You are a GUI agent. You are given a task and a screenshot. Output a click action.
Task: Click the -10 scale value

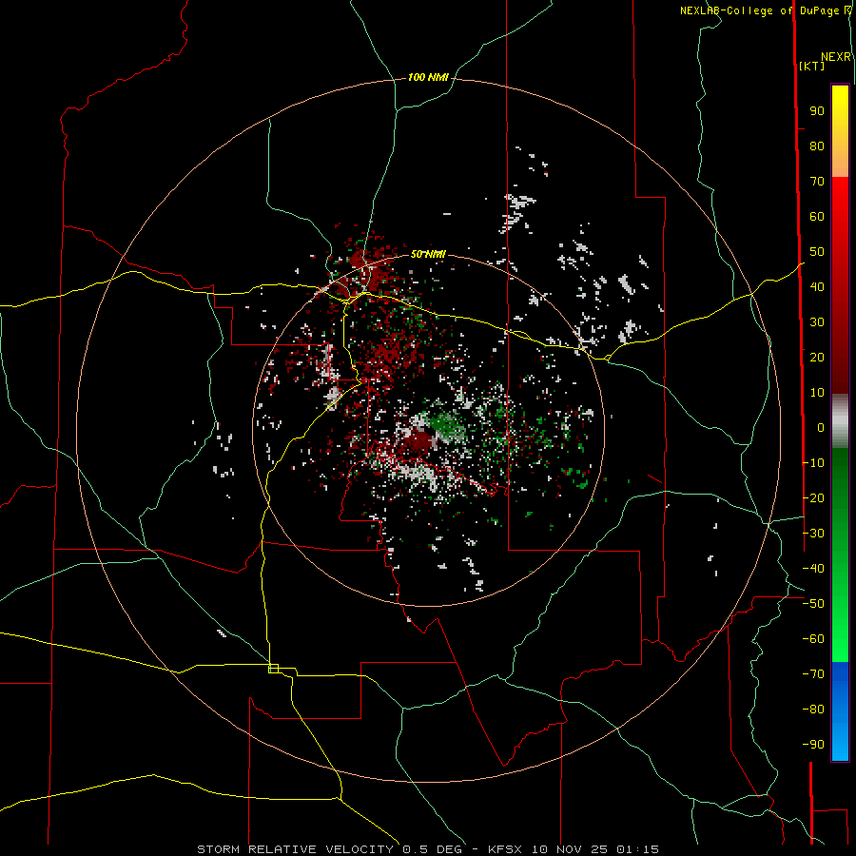(813, 463)
